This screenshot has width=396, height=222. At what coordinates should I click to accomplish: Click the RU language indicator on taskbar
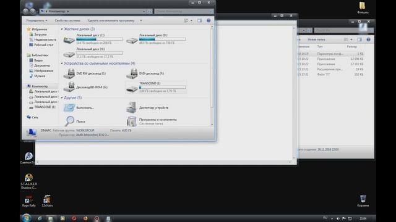[325, 218]
